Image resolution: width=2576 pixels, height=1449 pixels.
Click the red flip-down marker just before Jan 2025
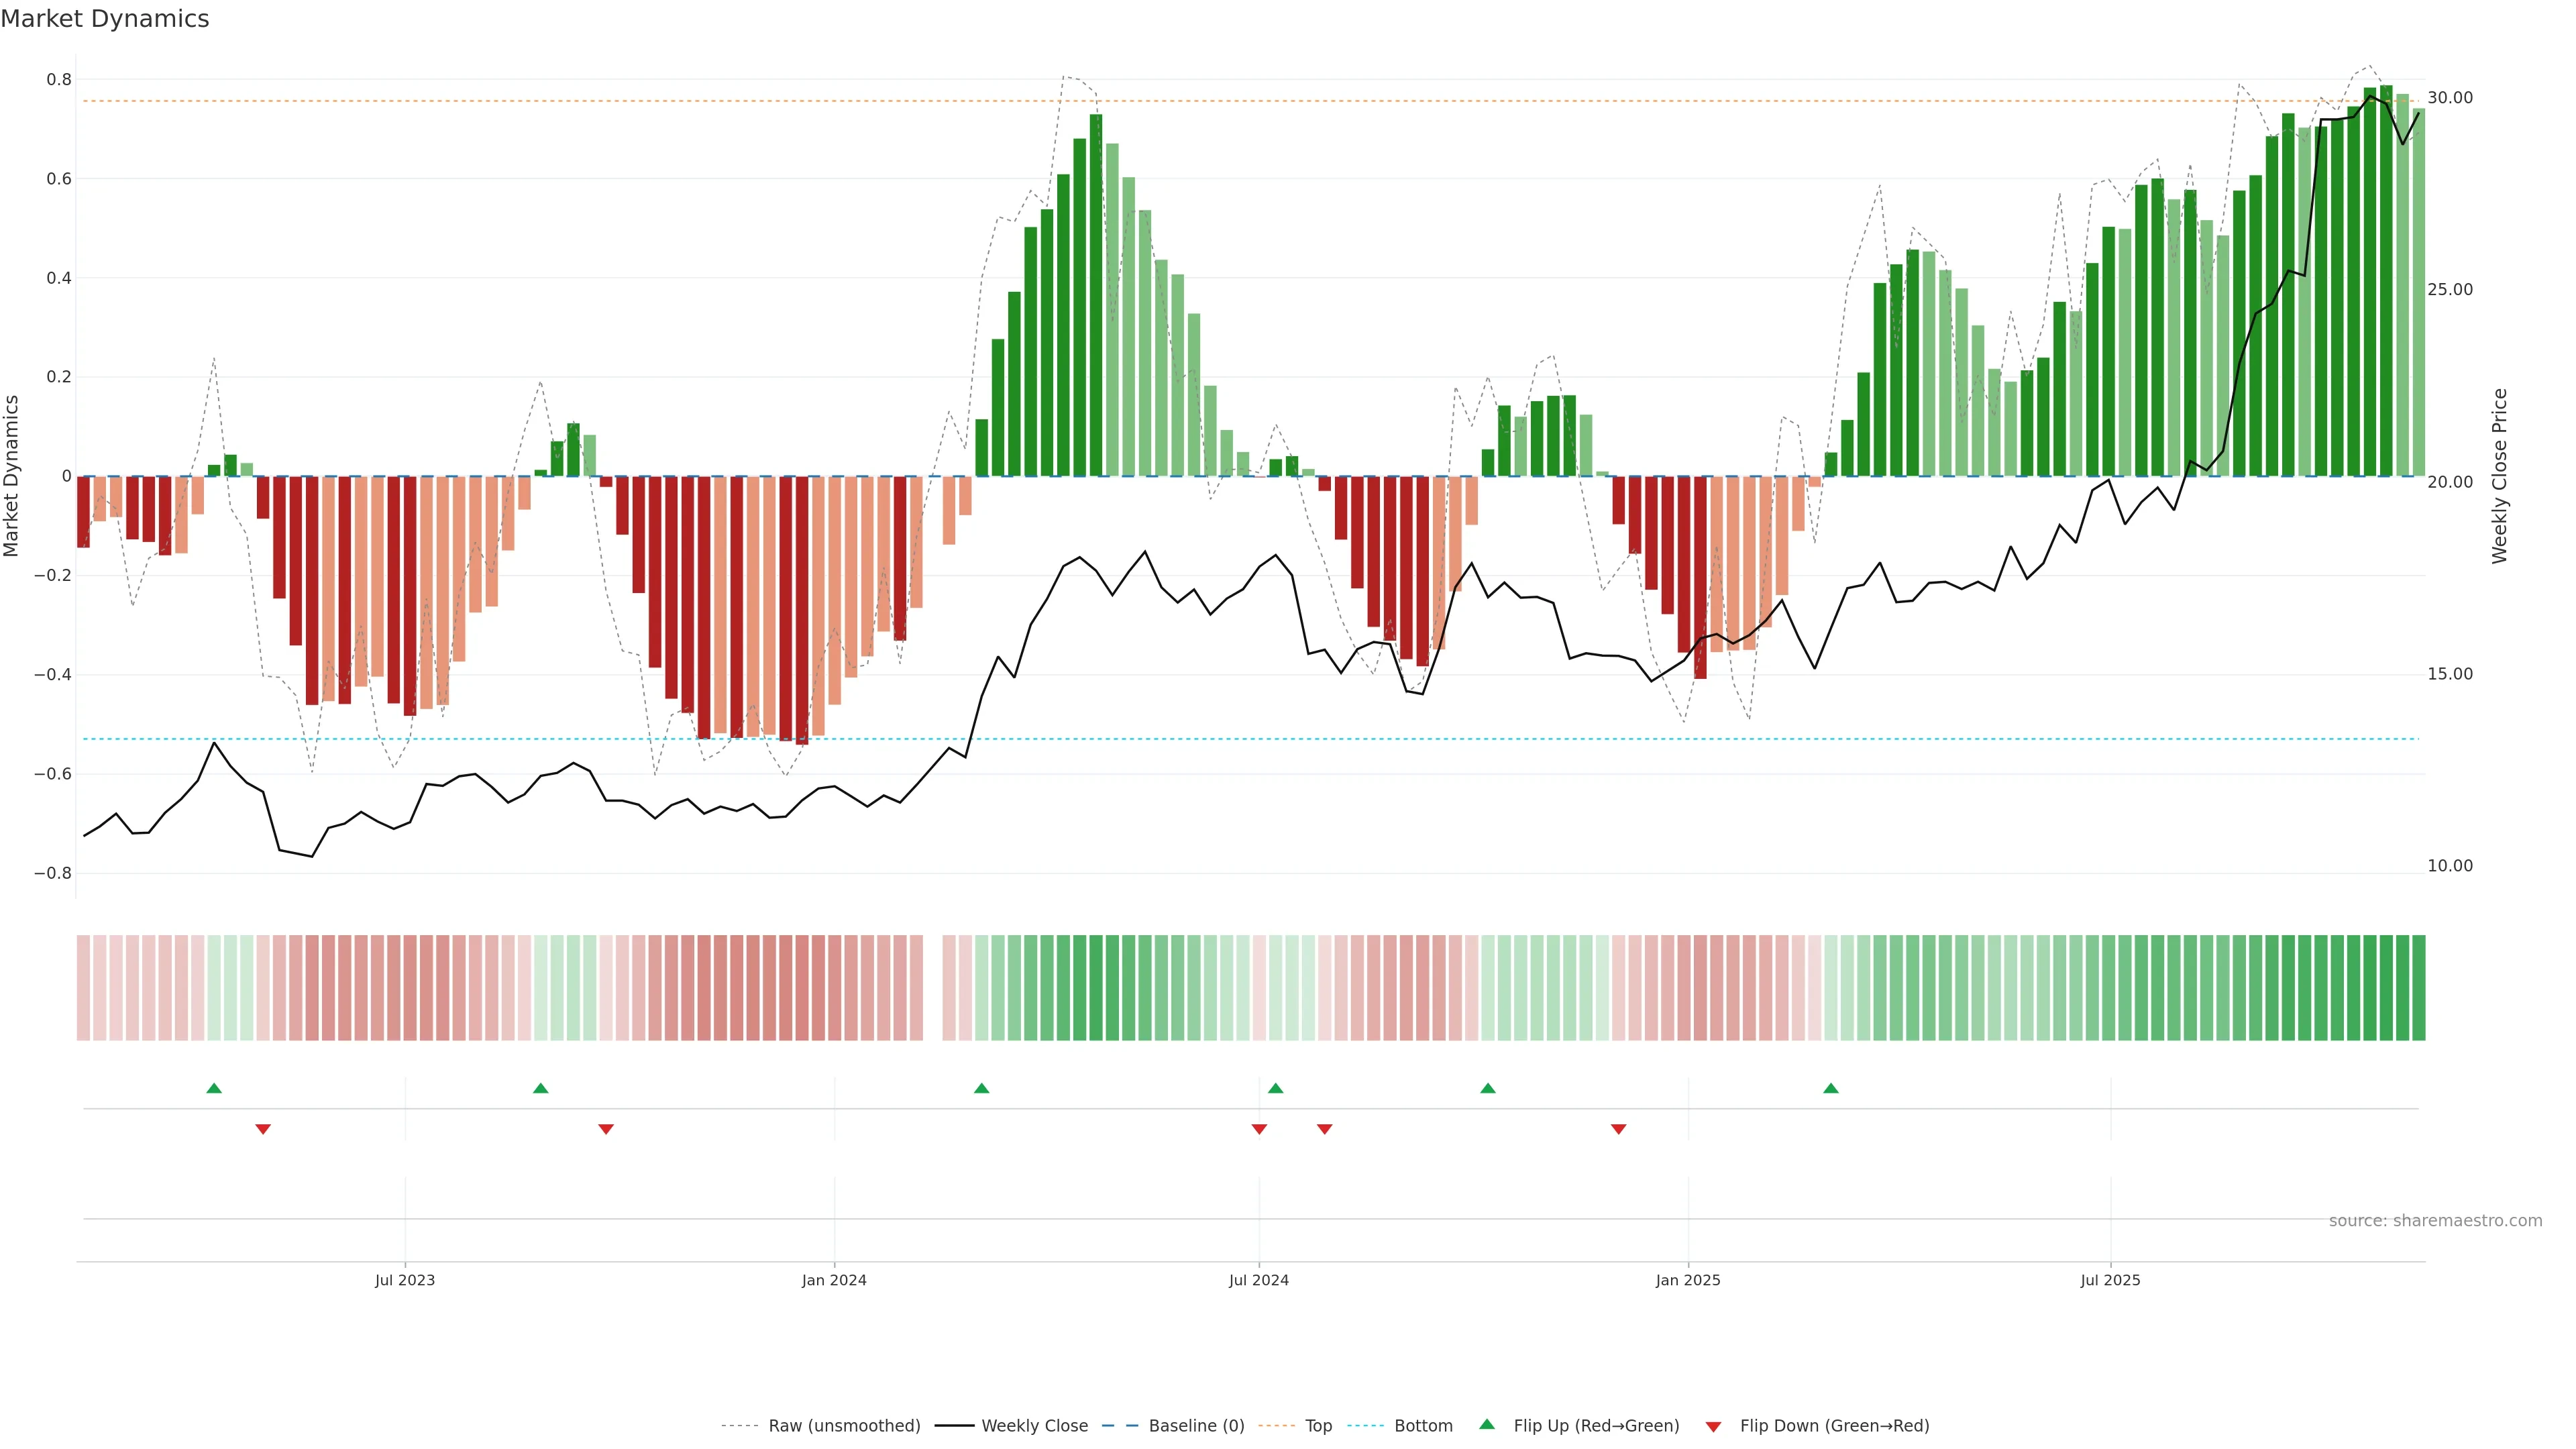1618,1129
